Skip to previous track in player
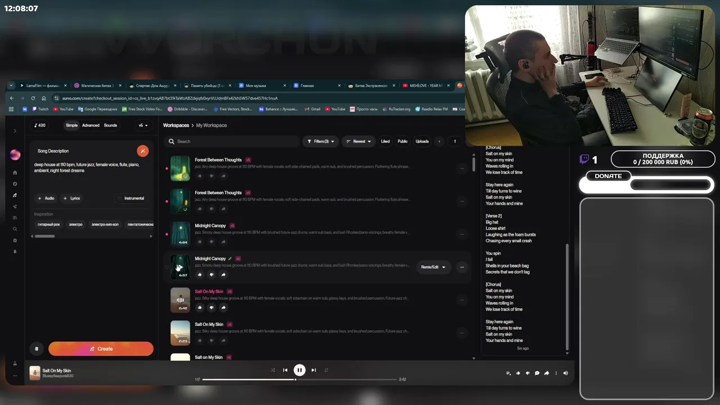The width and height of the screenshot is (720, 405). point(285,370)
